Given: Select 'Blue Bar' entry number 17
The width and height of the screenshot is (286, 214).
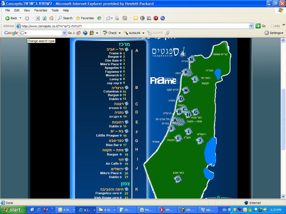Looking at the screenshot, I should [x=116, y=145].
